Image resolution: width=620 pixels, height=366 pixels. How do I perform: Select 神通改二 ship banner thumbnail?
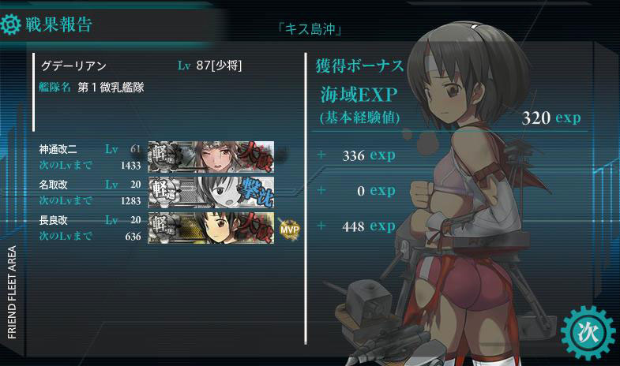[x=211, y=157]
